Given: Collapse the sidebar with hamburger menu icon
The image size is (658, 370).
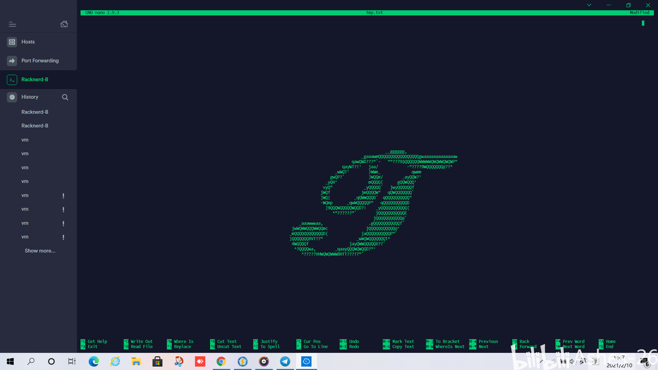Looking at the screenshot, I should coord(12,24).
